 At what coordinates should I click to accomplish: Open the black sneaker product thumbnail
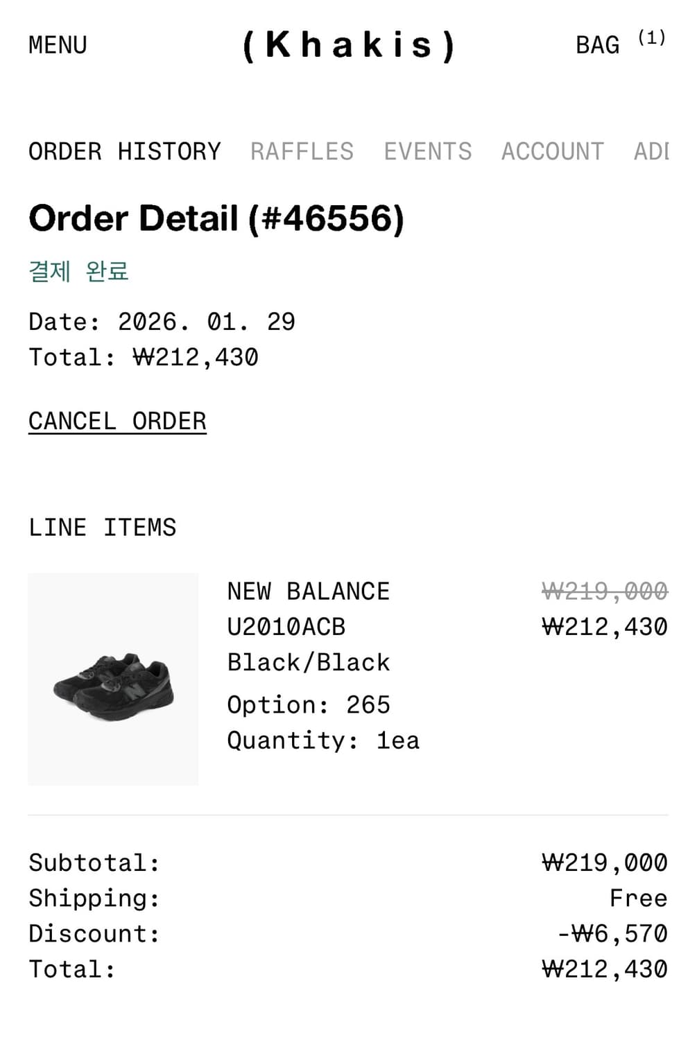(113, 679)
